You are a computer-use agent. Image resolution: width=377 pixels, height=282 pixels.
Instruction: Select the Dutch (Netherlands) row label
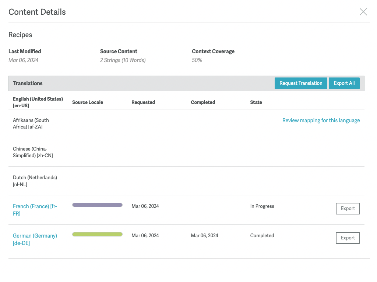[x=35, y=181]
